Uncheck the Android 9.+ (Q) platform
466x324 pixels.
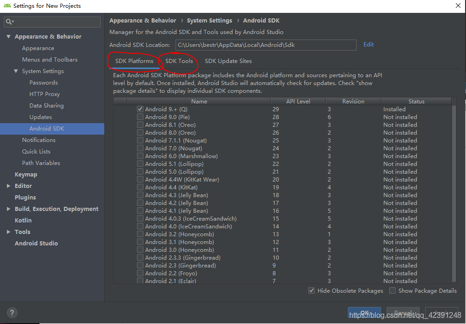click(x=140, y=109)
